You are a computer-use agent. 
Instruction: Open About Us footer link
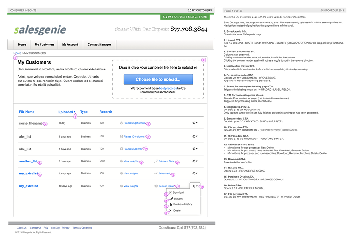(x=22, y=228)
